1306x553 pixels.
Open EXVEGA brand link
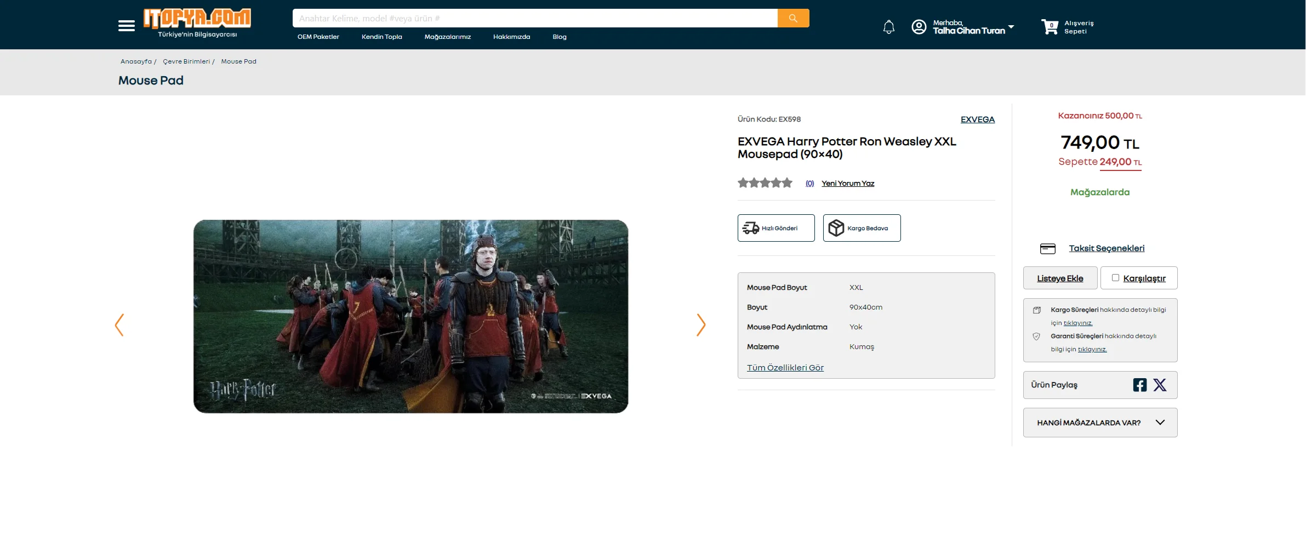(978, 119)
